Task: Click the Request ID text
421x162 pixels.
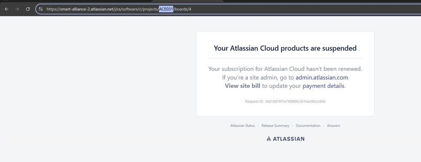Action: (285, 102)
